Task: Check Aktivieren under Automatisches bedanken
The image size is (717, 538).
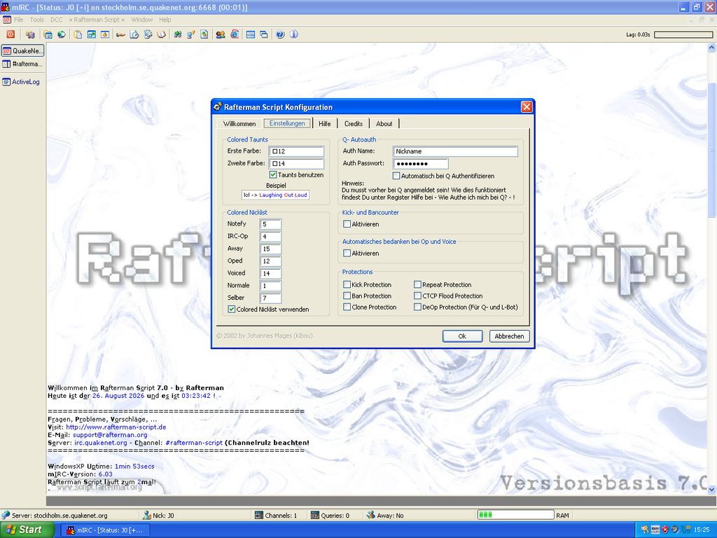Action: [347, 253]
